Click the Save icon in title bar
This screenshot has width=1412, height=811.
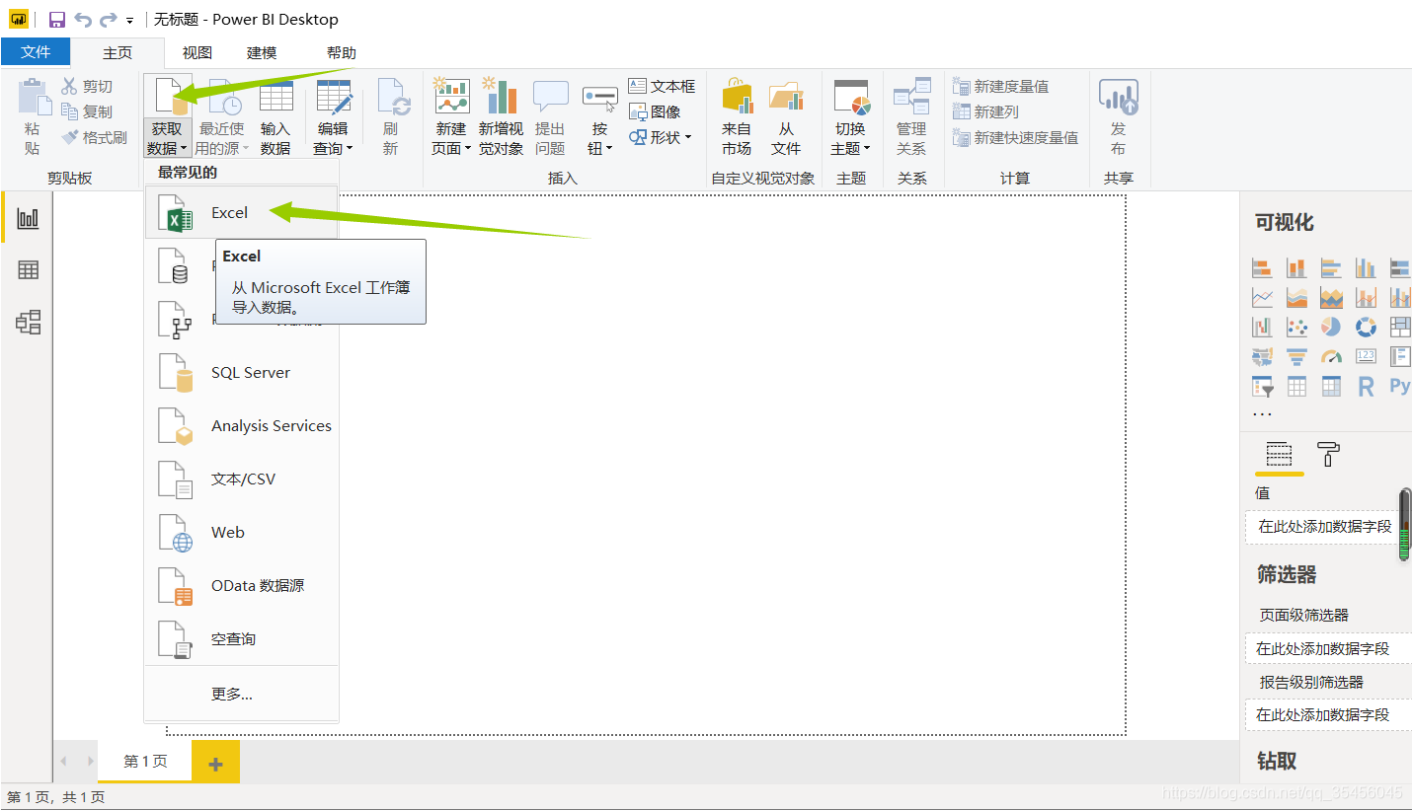tap(56, 20)
